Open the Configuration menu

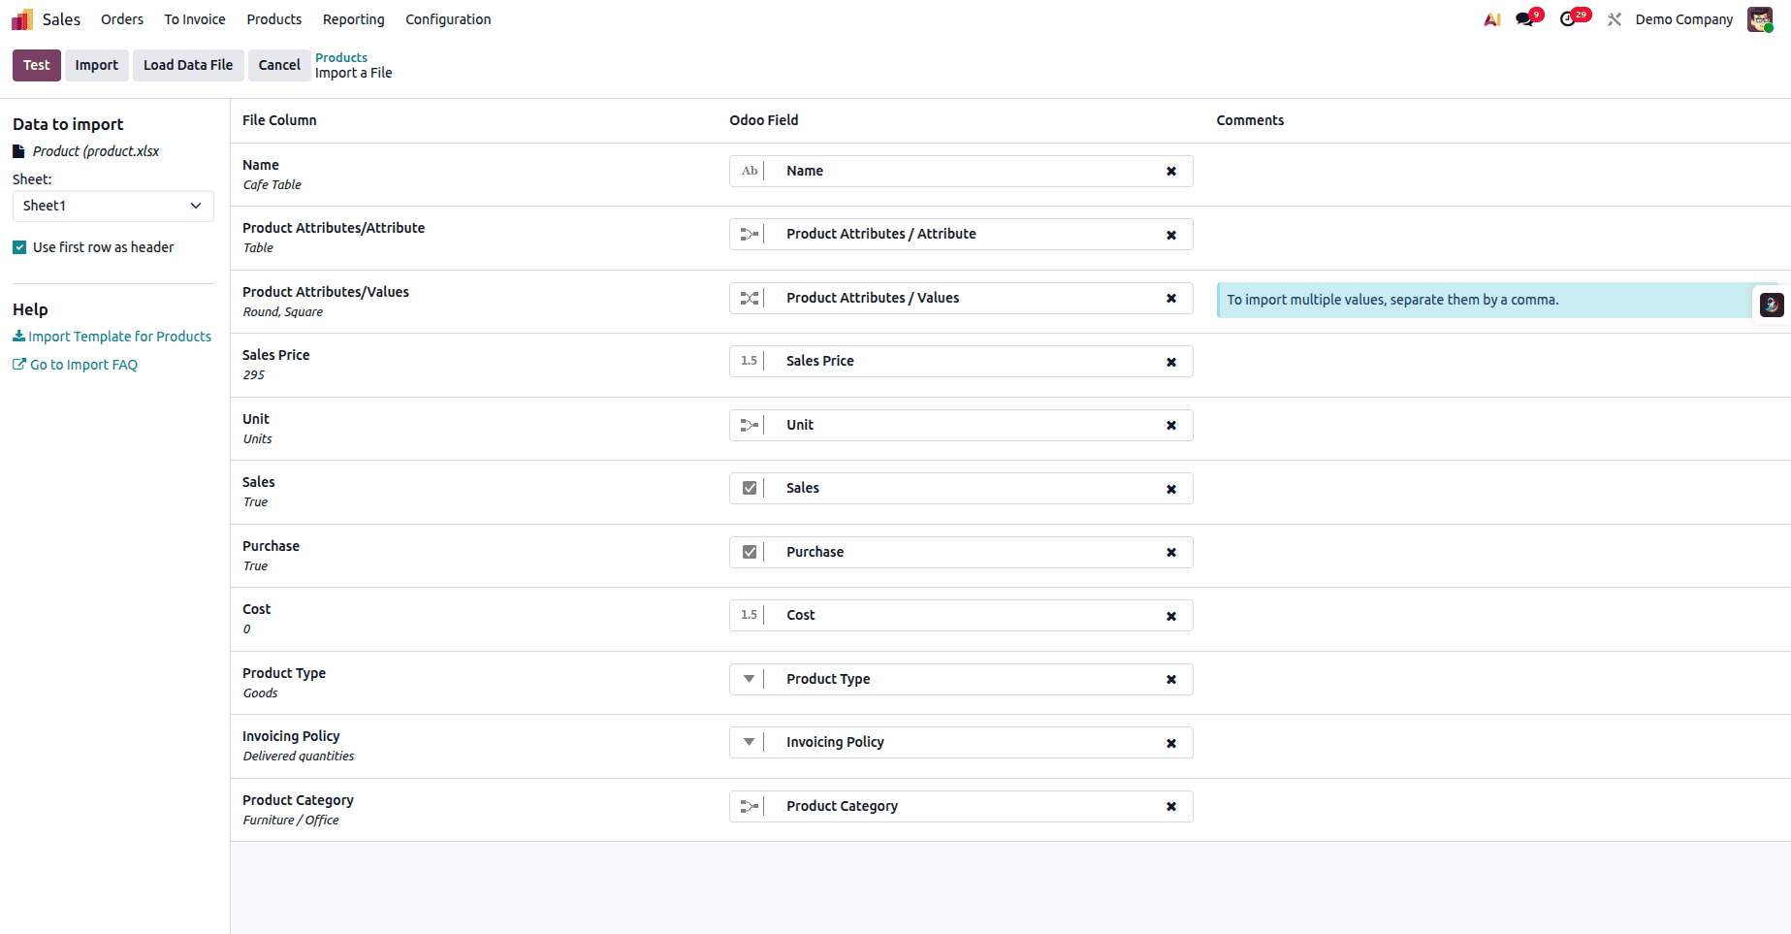447,18
